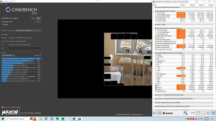Open the Minimum Test Duration dropdown
This screenshot has width=216, height=121.
tap(28, 31)
